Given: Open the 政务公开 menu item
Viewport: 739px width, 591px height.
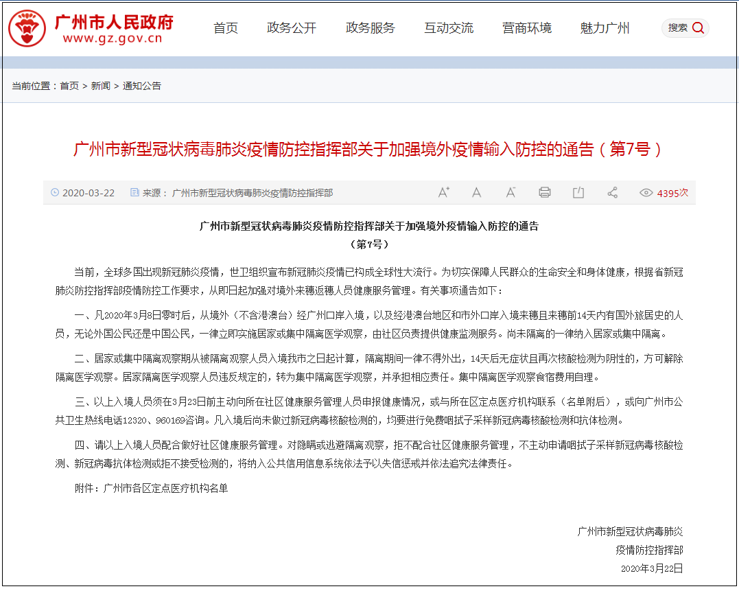Looking at the screenshot, I should 291,28.
